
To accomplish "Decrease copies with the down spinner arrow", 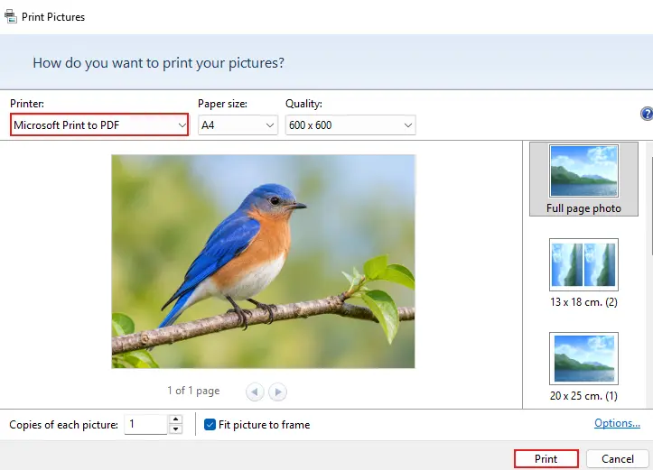I will pos(176,429).
